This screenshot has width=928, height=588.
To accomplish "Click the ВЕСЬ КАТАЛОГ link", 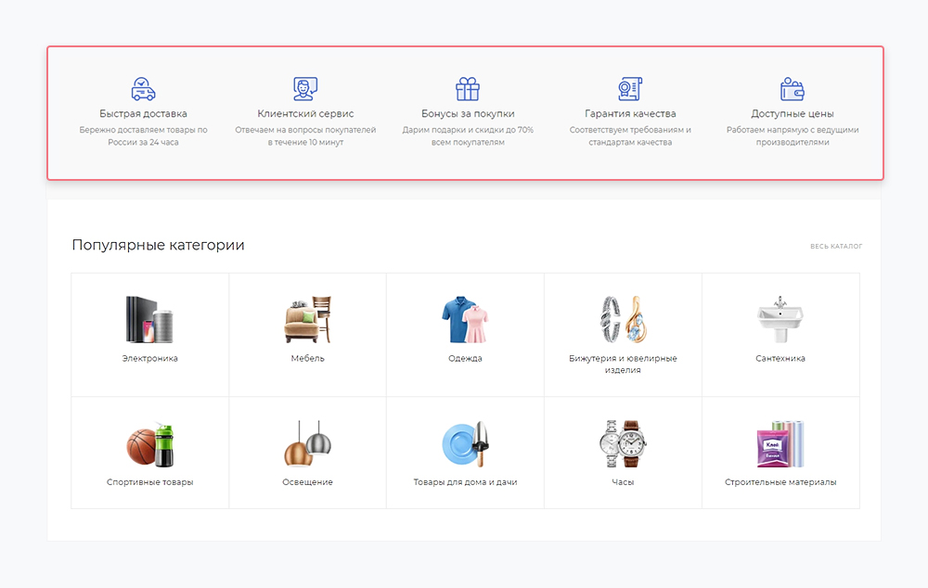I will (836, 247).
